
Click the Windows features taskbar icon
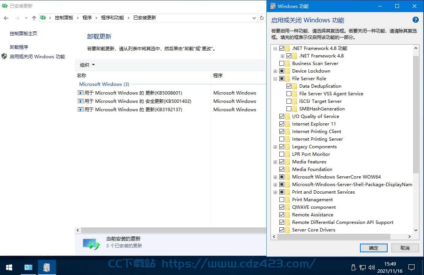coord(47,267)
